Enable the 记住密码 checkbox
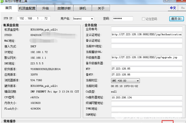The height and width of the screenshot is (123, 186). click(143, 19)
